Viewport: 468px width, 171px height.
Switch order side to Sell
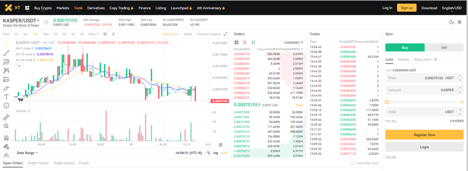click(x=444, y=47)
